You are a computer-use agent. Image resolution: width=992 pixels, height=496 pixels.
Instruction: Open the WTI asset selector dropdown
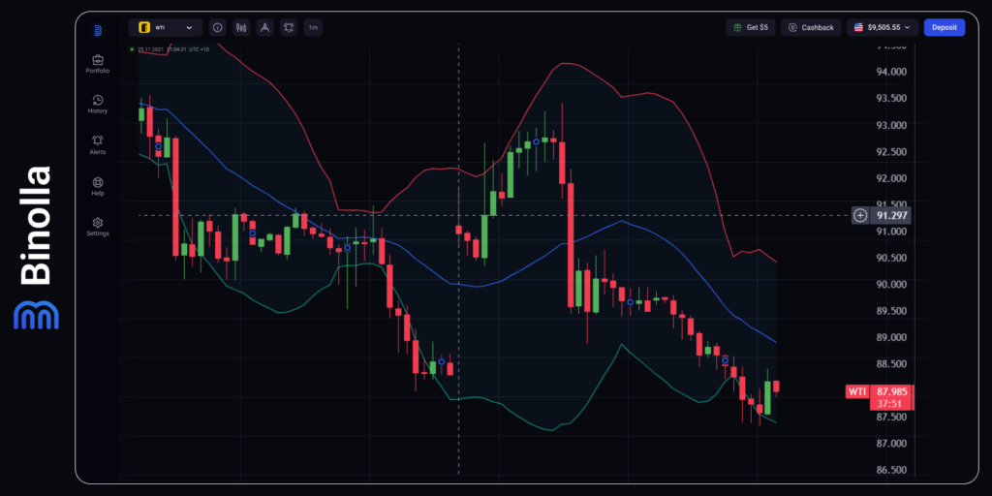(x=166, y=28)
